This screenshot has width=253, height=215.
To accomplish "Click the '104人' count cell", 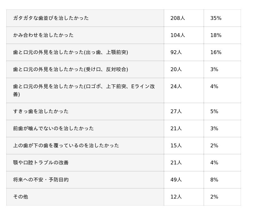I will [x=177, y=35].
